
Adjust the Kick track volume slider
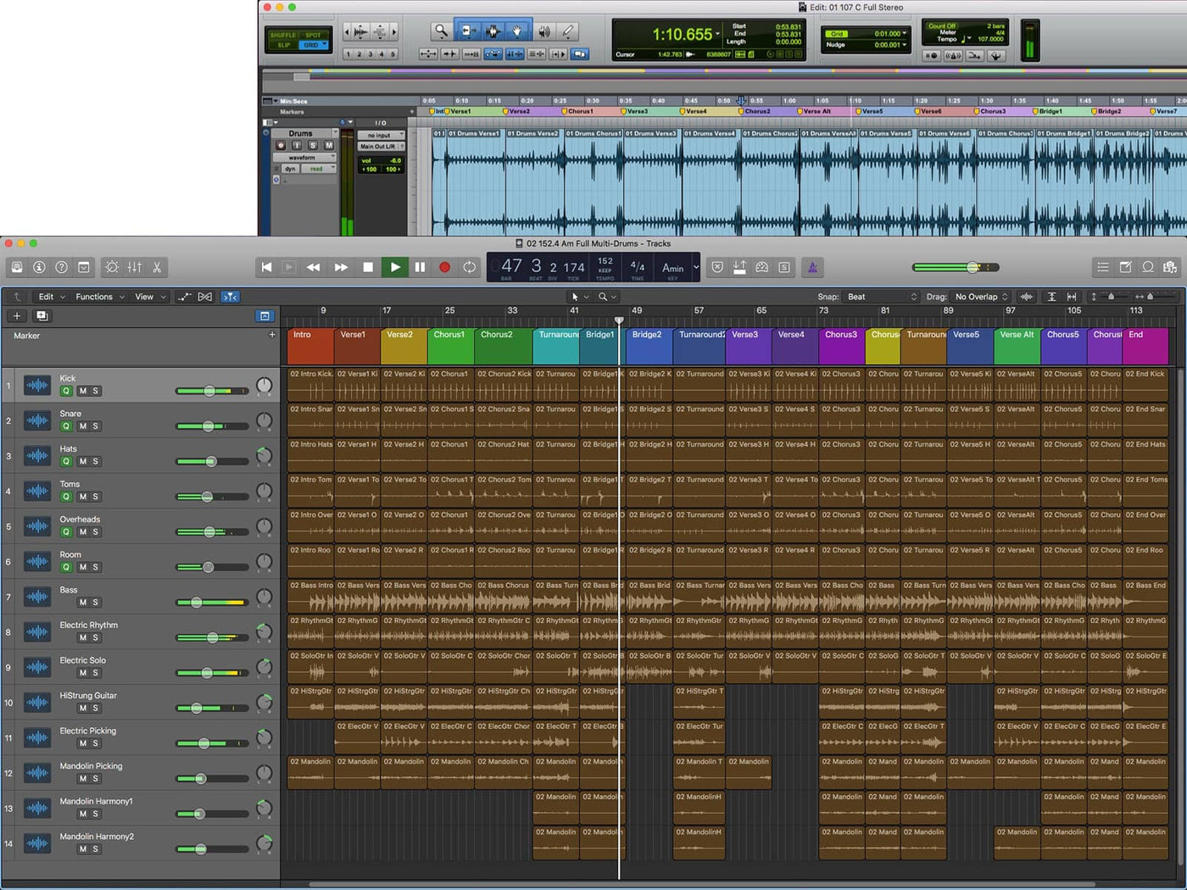coord(209,391)
